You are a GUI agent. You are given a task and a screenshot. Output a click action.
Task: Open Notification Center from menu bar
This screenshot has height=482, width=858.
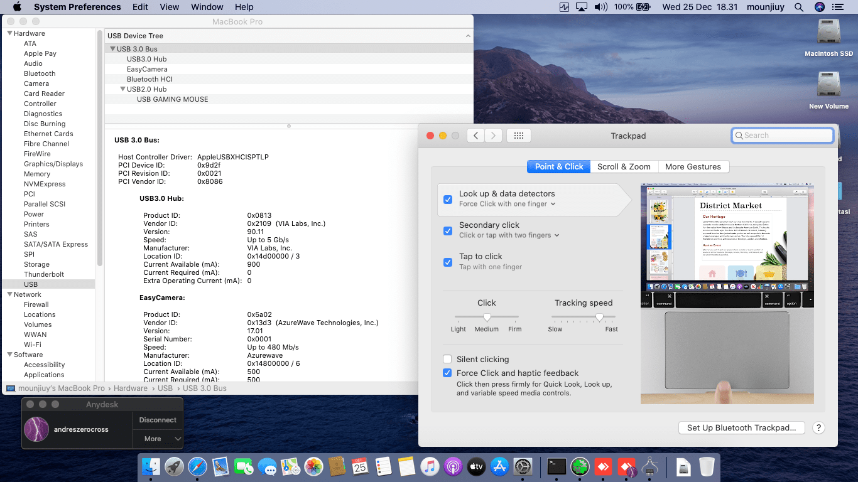[x=837, y=7]
